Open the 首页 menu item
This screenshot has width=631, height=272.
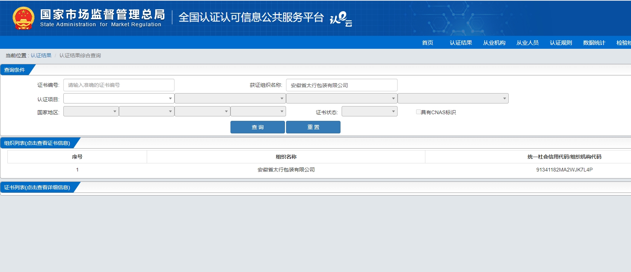click(428, 42)
